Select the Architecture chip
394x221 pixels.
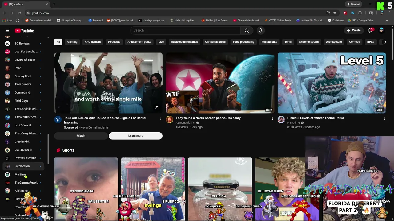pos(334,42)
